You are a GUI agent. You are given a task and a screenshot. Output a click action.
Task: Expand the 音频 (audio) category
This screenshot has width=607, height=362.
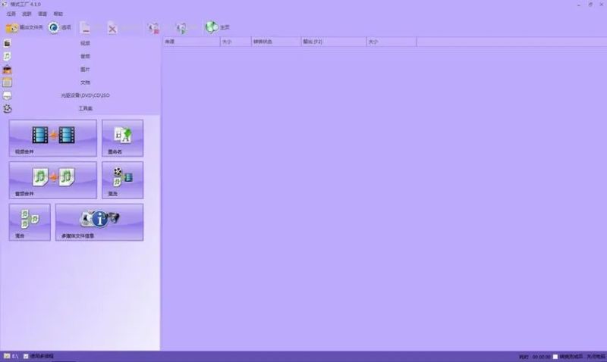(85, 56)
